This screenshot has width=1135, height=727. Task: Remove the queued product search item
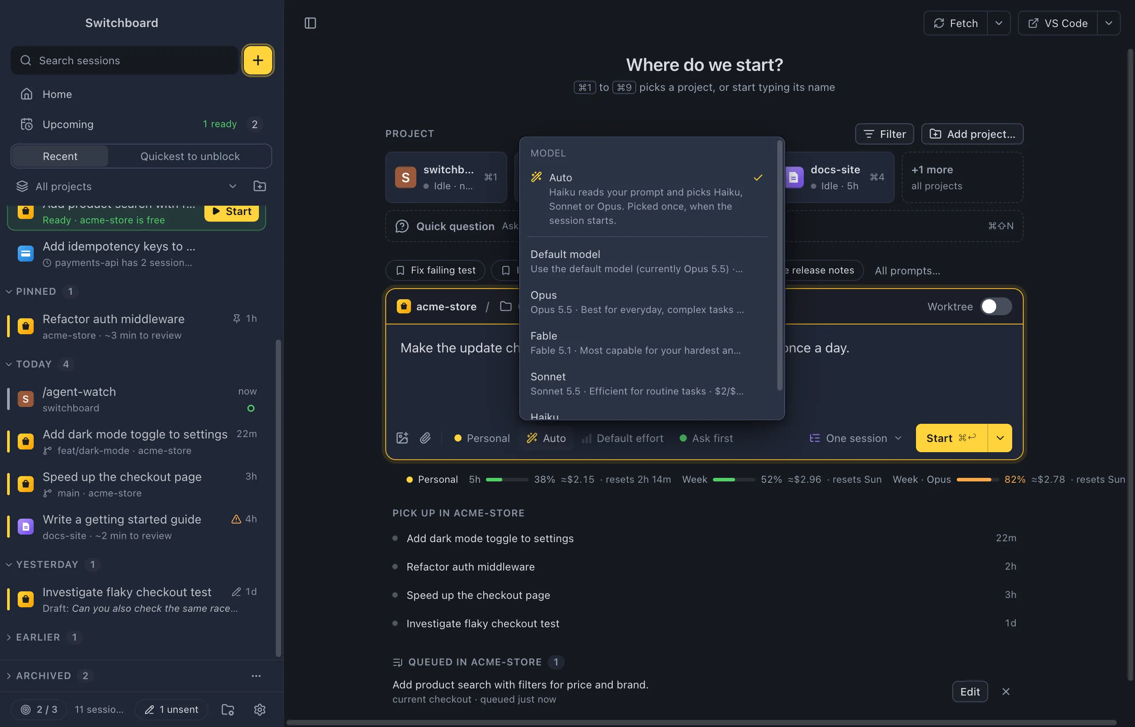click(1006, 692)
